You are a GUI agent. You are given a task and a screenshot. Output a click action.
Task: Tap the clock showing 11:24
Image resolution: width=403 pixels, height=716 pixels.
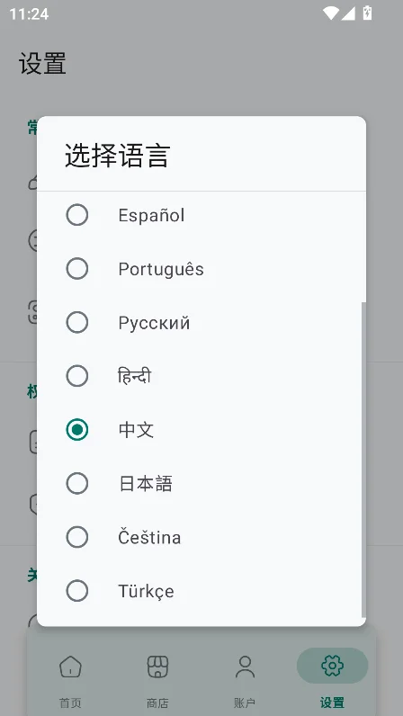(29, 13)
